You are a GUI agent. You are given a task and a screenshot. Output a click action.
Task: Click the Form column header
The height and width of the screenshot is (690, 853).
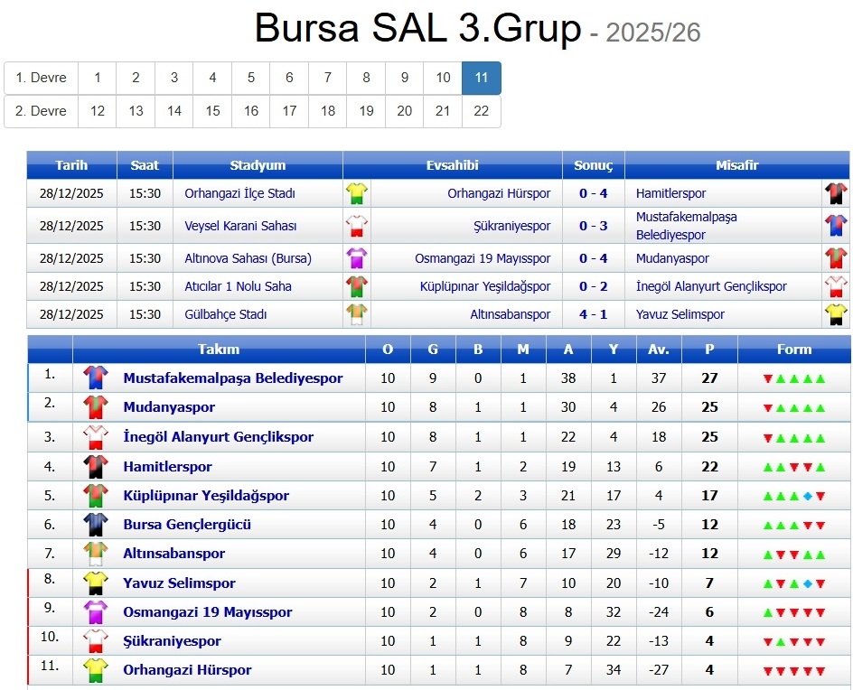coord(793,350)
